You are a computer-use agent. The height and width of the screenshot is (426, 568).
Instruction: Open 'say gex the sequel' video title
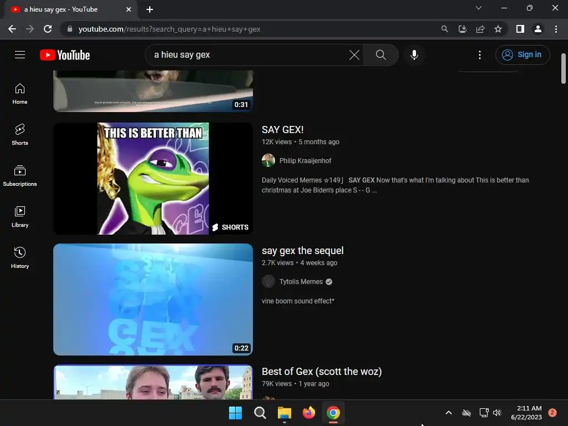click(x=302, y=251)
